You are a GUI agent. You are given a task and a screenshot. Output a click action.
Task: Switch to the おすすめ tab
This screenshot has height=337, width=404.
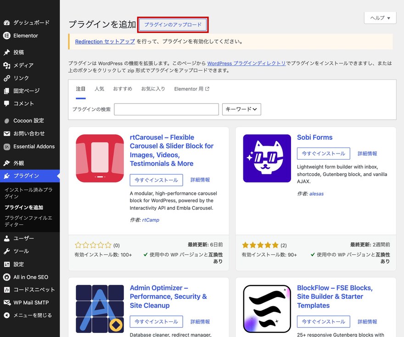click(123, 89)
